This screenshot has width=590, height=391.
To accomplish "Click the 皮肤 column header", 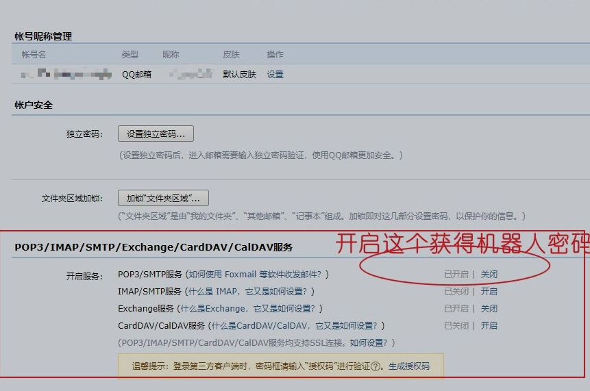I will 231,55.
